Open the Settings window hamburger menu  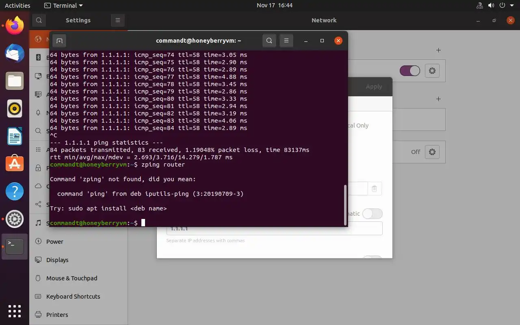point(117,20)
